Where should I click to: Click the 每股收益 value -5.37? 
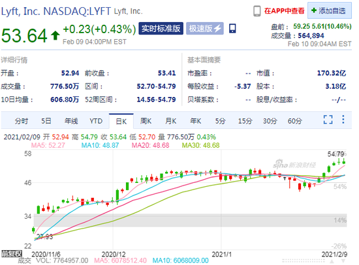pyautogui.click(x=242, y=87)
